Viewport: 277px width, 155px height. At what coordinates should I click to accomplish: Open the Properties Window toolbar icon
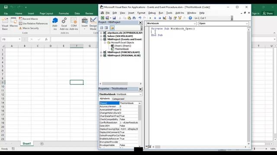[x=175, y=18]
